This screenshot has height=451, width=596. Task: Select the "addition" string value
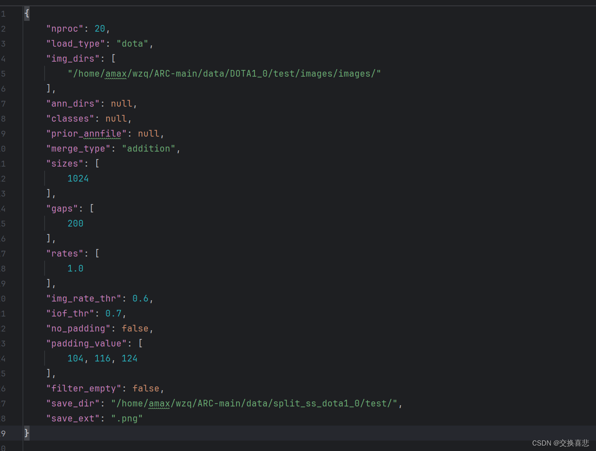(x=149, y=149)
